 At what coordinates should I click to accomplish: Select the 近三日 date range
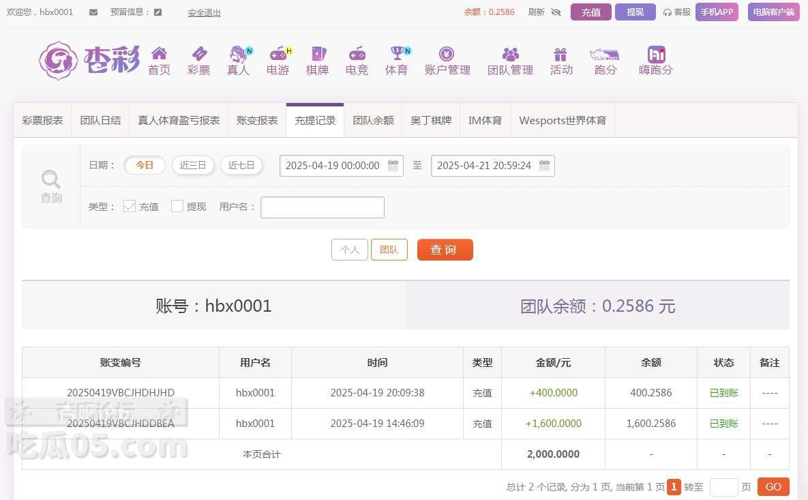tap(193, 165)
